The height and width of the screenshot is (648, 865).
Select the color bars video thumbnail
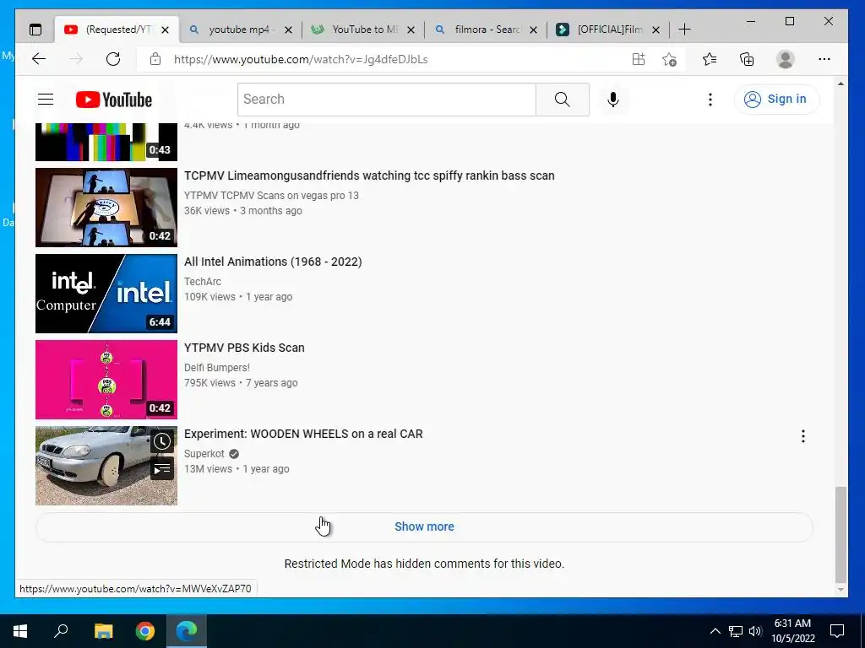tap(106, 142)
